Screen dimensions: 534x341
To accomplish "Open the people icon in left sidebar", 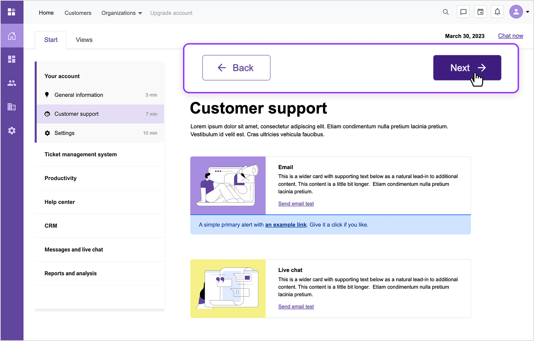I will coord(12,83).
